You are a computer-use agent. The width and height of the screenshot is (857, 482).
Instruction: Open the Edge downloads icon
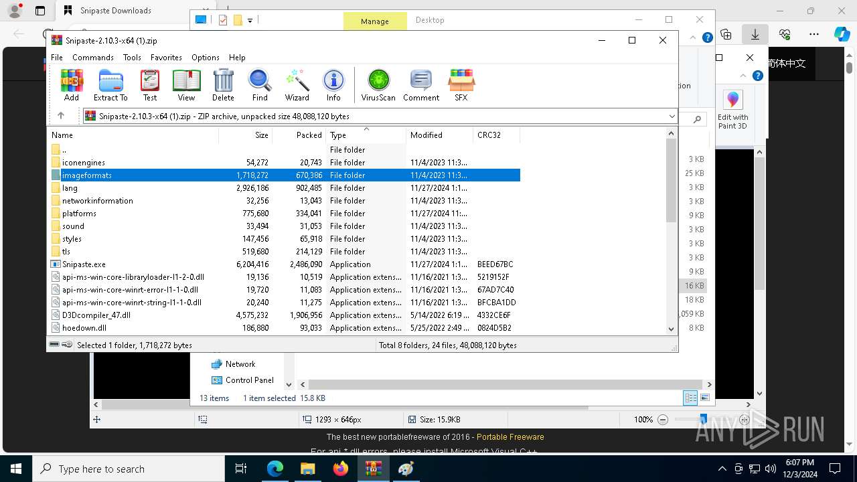click(x=755, y=34)
